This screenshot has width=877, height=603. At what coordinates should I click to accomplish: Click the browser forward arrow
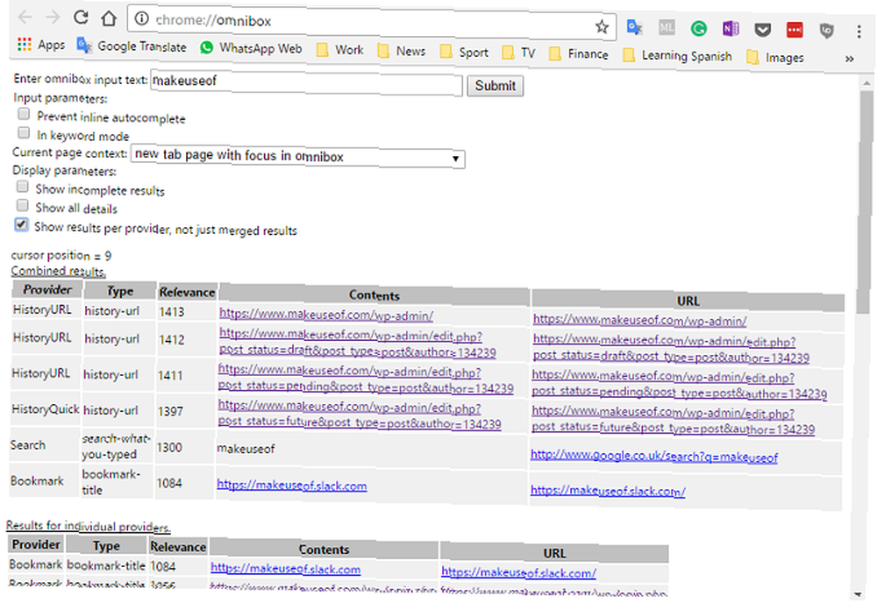[53, 18]
